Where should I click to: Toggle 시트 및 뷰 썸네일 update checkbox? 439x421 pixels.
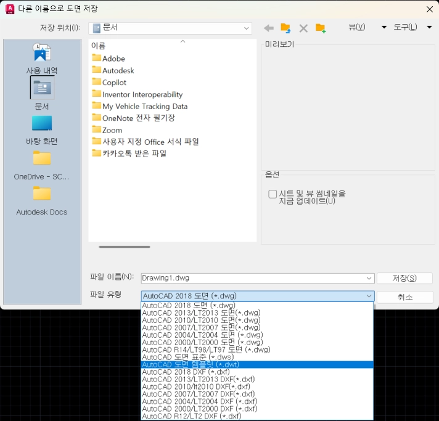(273, 194)
